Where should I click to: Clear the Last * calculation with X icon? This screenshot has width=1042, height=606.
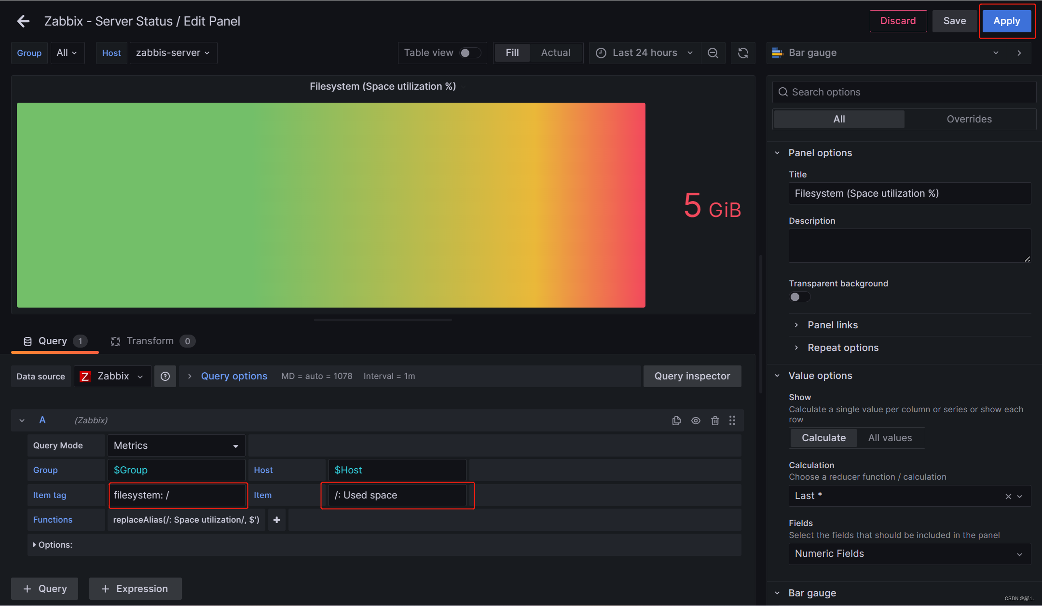point(1008,496)
